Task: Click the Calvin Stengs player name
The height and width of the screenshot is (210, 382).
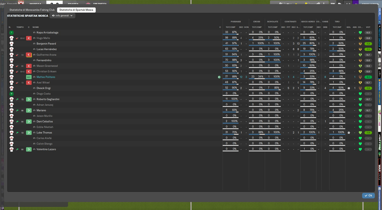Action: (x=44, y=144)
